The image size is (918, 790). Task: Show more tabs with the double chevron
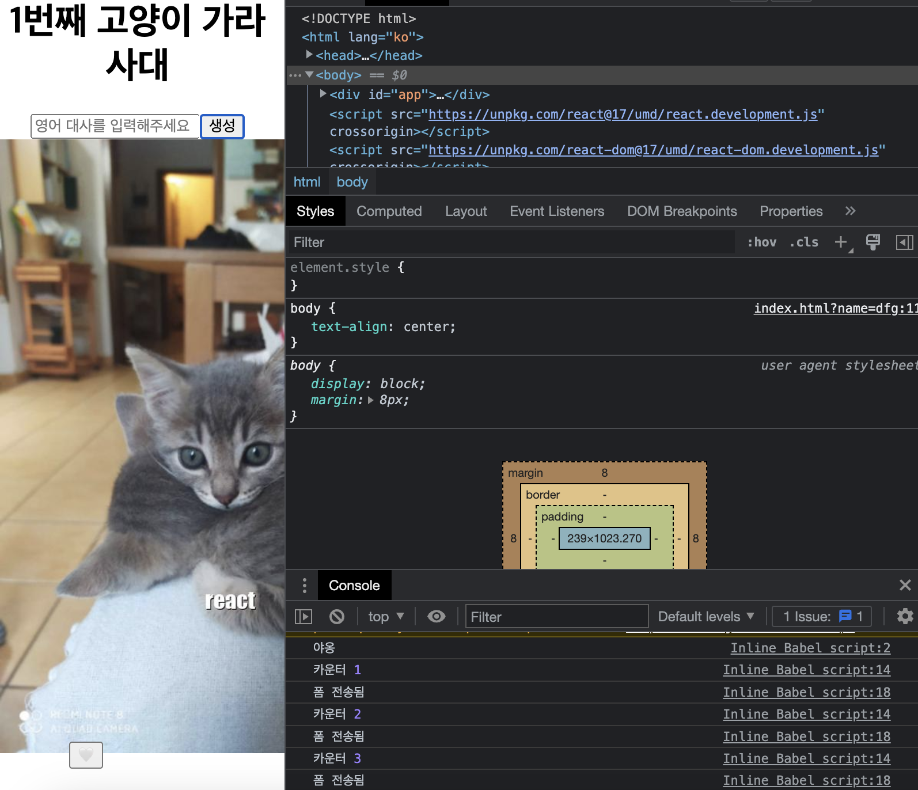point(851,211)
